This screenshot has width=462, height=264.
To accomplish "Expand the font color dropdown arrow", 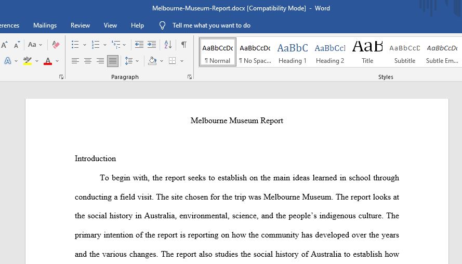I will [x=57, y=61].
